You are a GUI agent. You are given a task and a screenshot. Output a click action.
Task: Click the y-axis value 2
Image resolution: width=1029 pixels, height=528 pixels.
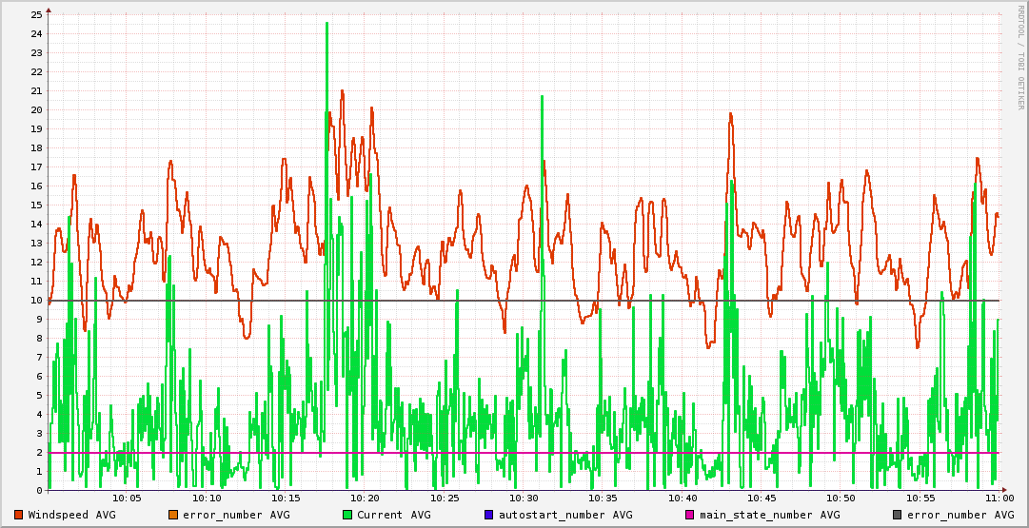(39, 452)
